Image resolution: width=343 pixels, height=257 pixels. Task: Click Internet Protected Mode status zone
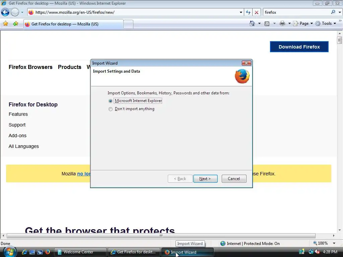(x=250, y=244)
